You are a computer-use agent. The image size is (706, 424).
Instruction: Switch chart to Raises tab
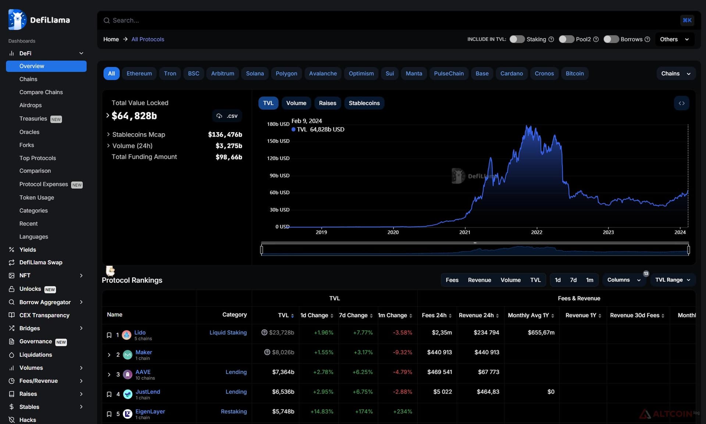[327, 103]
